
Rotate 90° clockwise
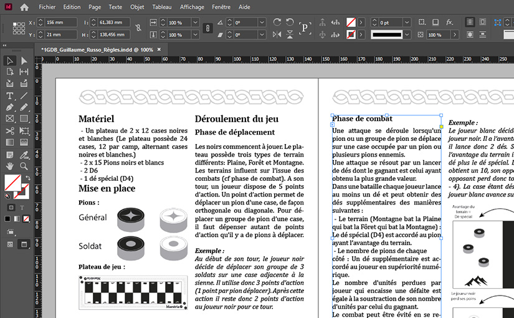click(x=277, y=22)
